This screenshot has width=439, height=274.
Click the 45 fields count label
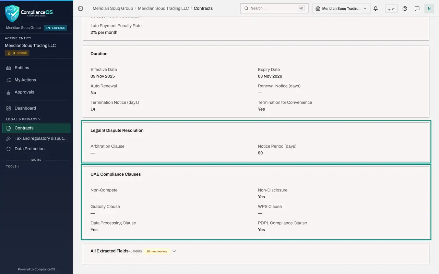coord(135,251)
